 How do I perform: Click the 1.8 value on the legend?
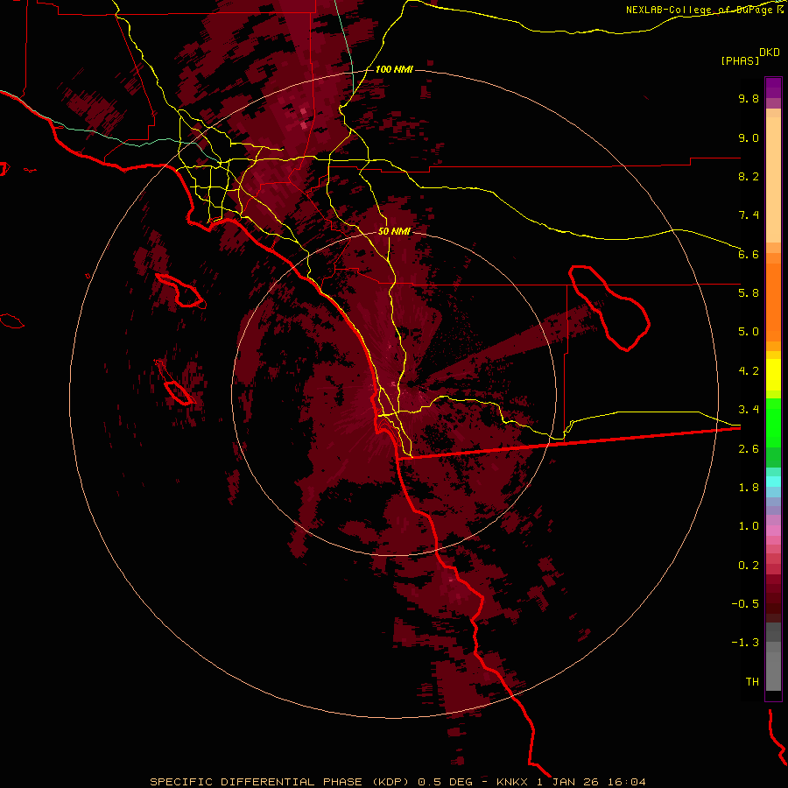tap(749, 488)
